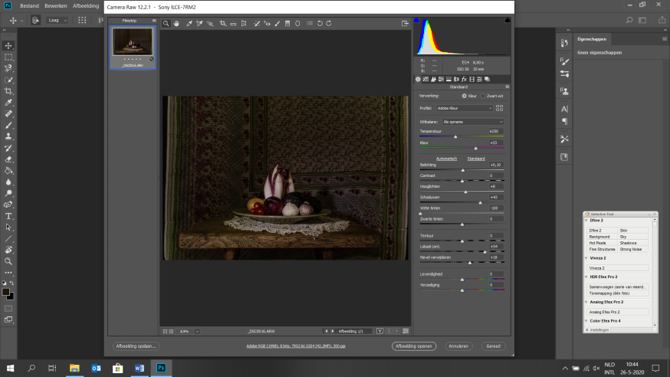Select the _DSC0016.ARW filmstrip thumbnail
Screen dimensions: 670x377
pos(133,43)
